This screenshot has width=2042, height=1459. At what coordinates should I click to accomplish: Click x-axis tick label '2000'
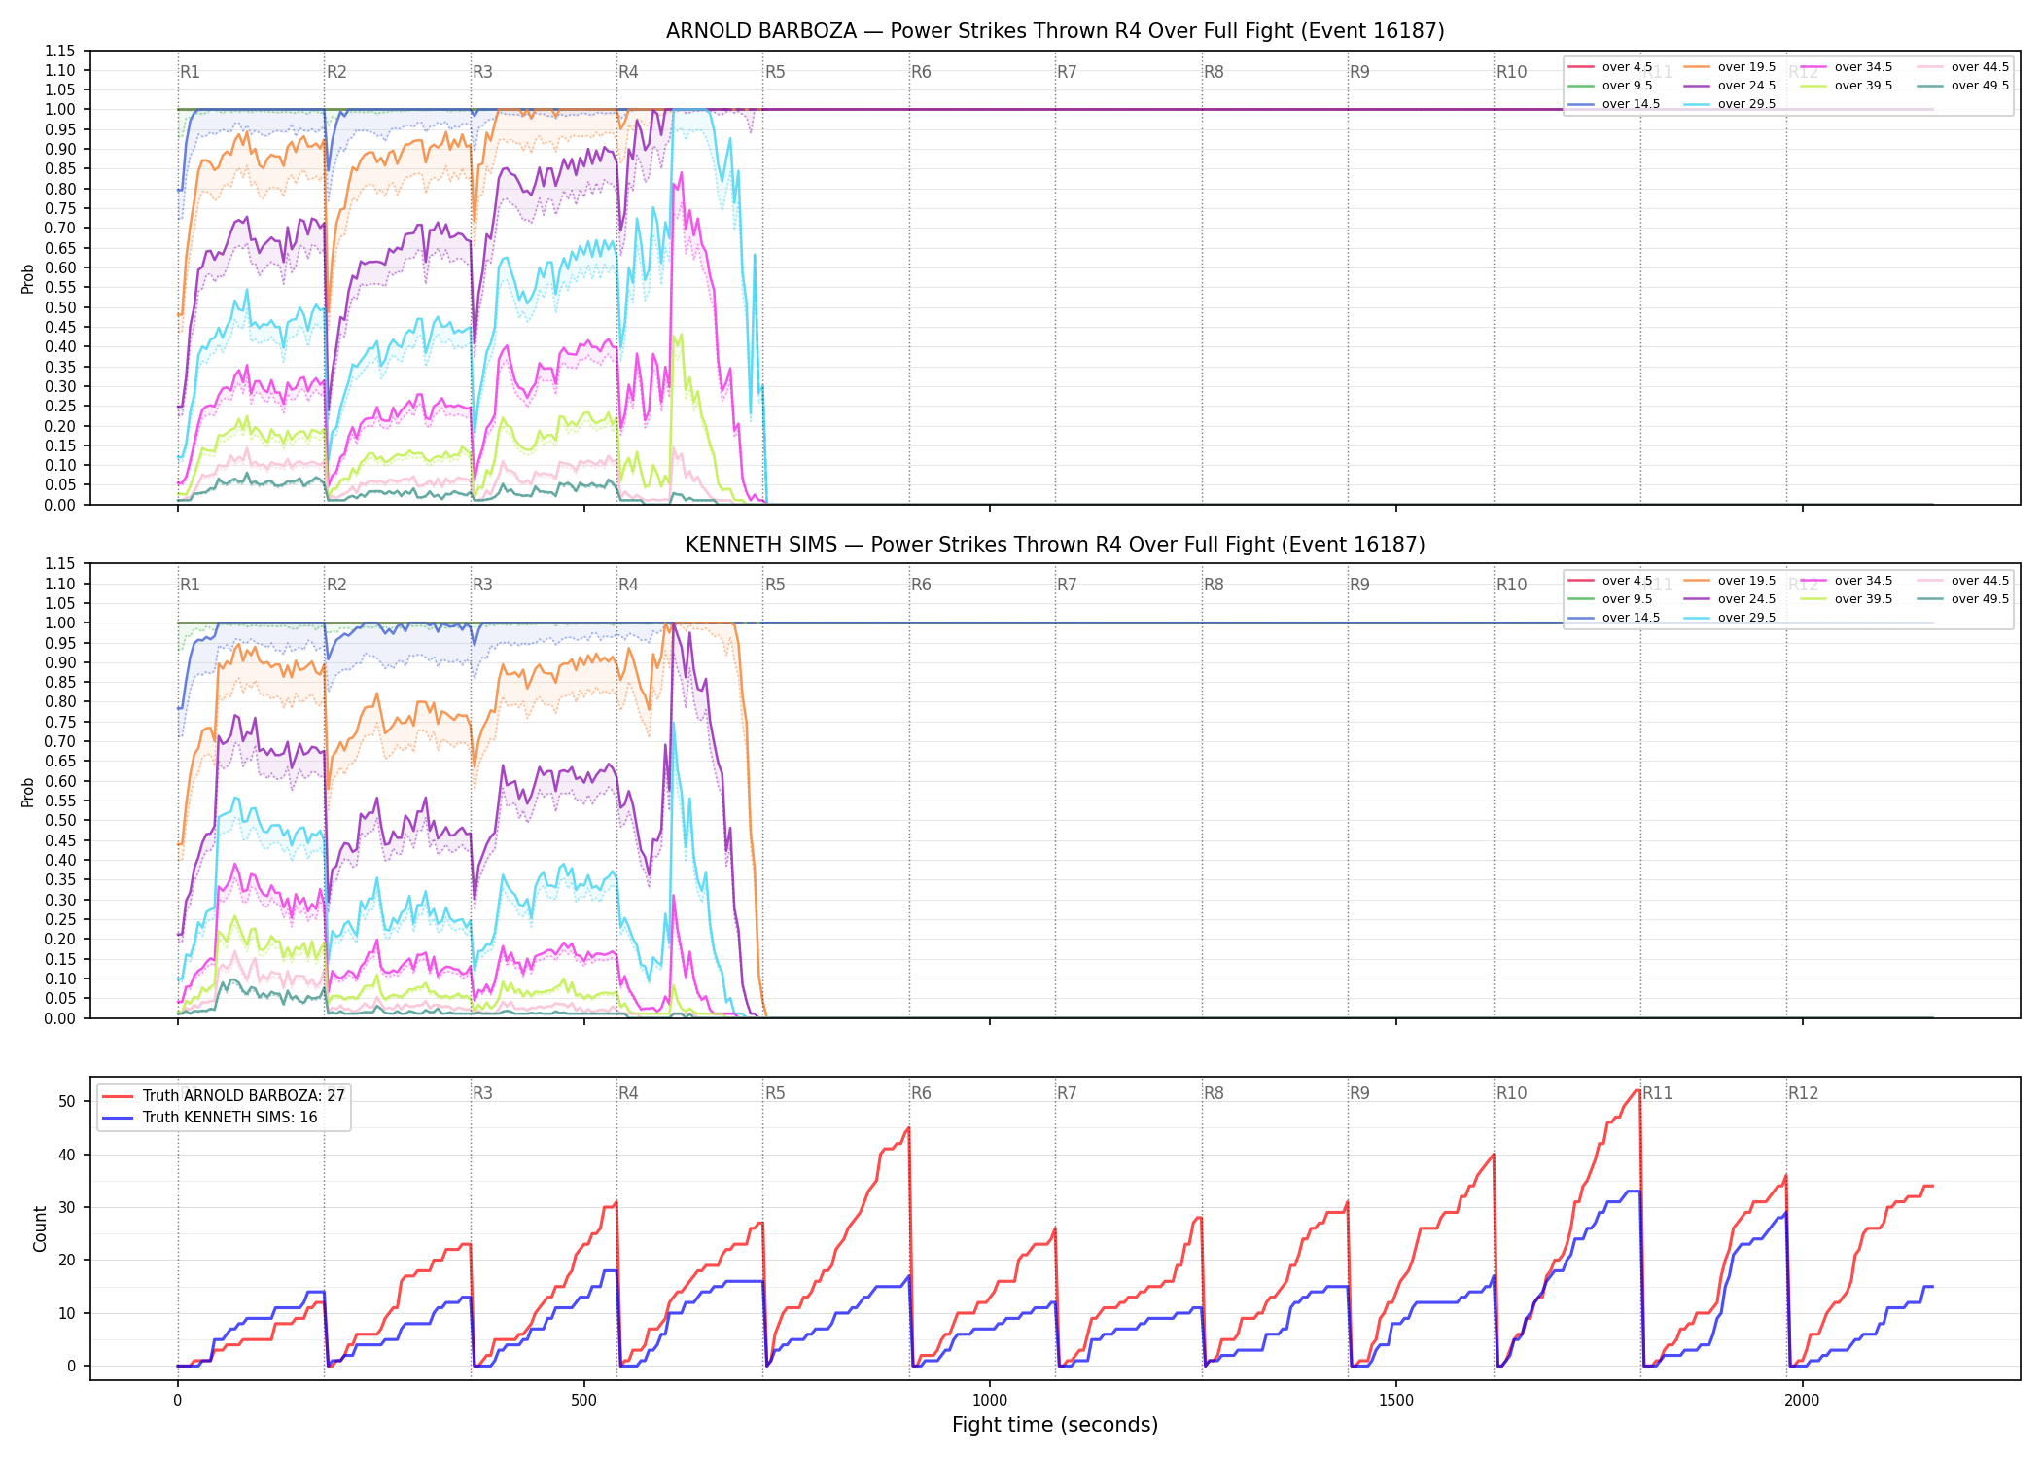coord(1802,1401)
